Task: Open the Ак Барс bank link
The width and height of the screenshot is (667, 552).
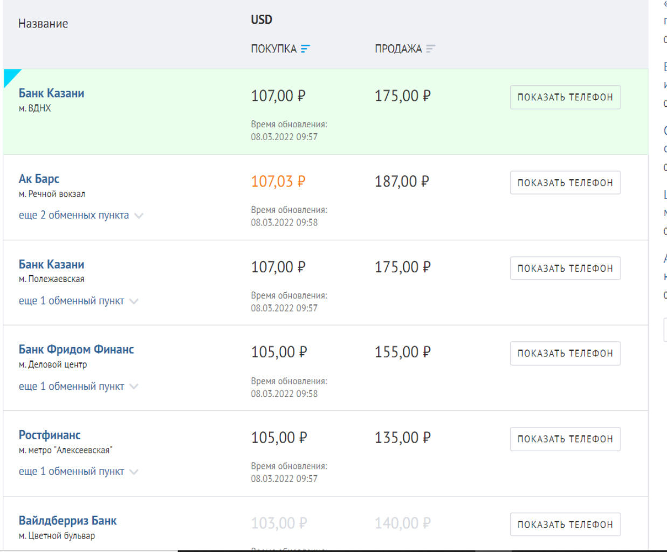Action: (x=39, y=179)
